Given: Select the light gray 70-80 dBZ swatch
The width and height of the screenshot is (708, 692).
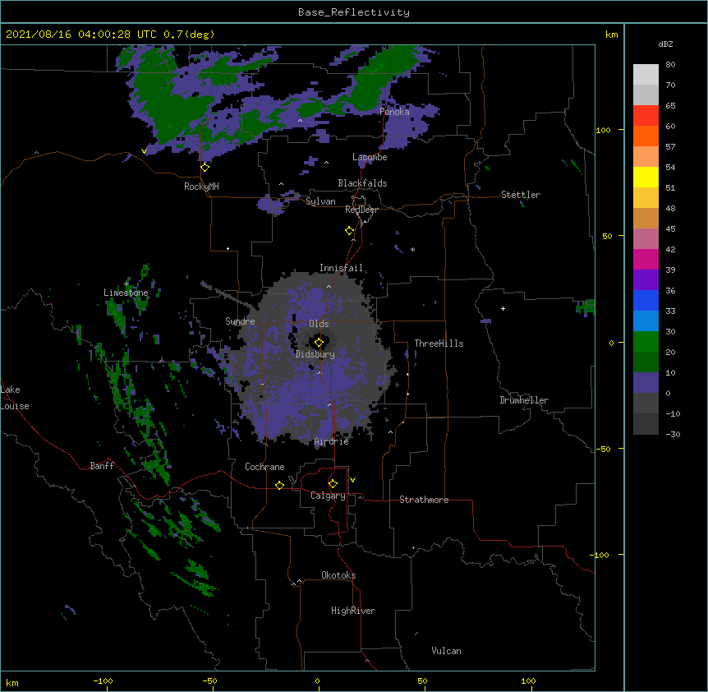Looking at the screenshot, I should click(646, 75).
